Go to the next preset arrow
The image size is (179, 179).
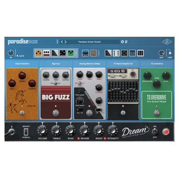(x=65, y=42)
